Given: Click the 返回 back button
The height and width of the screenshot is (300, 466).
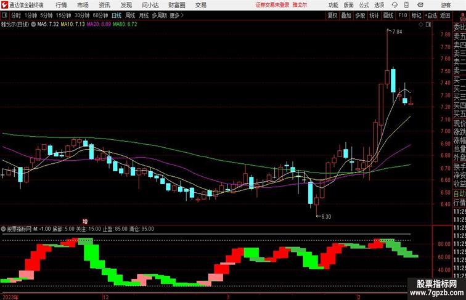Looking at the screenshot, I should [445, 15].
